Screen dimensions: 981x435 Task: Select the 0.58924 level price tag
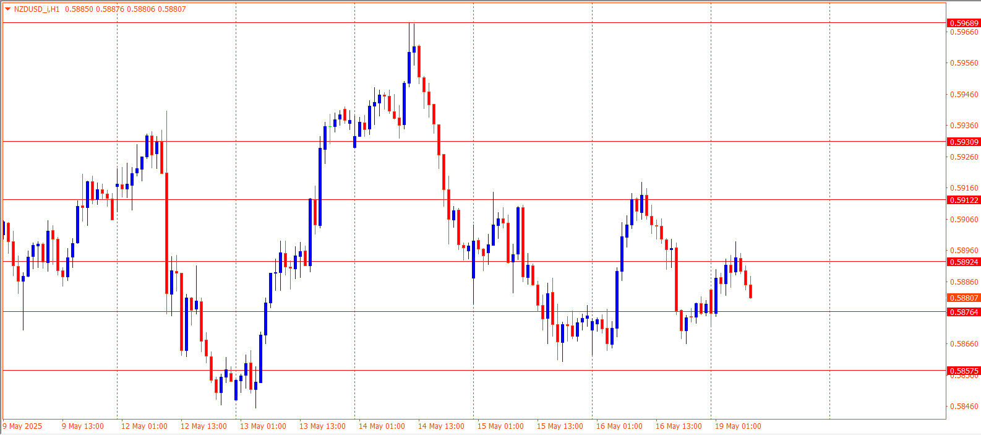tap(964, 262)
